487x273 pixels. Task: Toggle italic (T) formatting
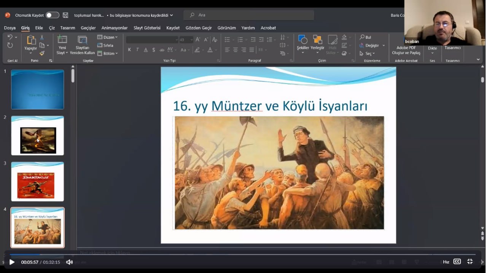coord(137,50)
